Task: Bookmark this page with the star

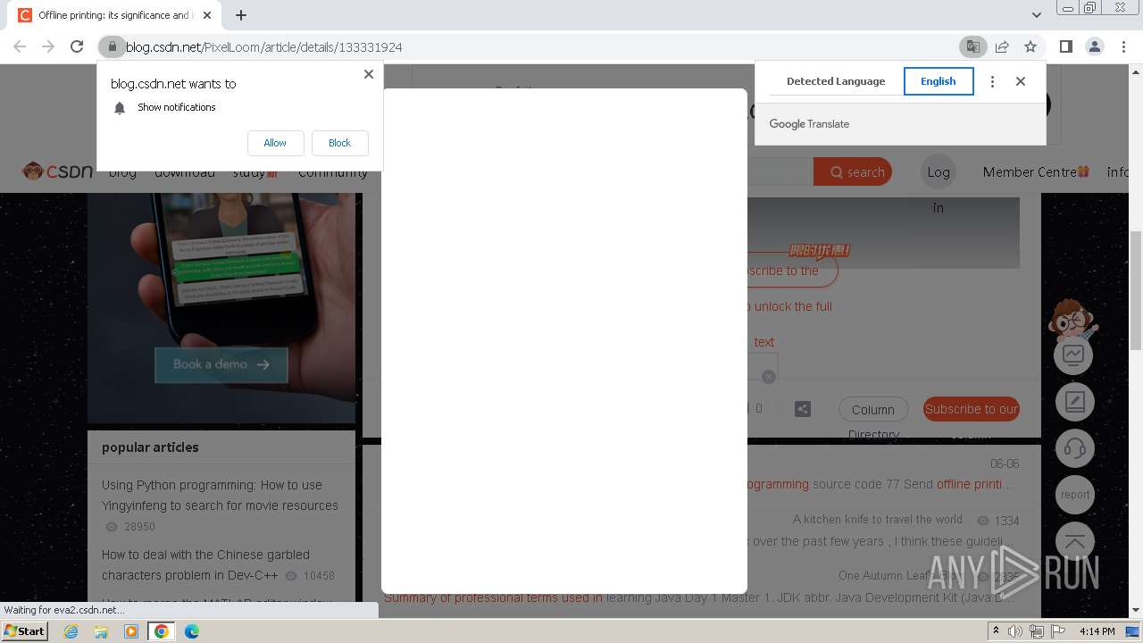Action: (x=1030, y=46)
